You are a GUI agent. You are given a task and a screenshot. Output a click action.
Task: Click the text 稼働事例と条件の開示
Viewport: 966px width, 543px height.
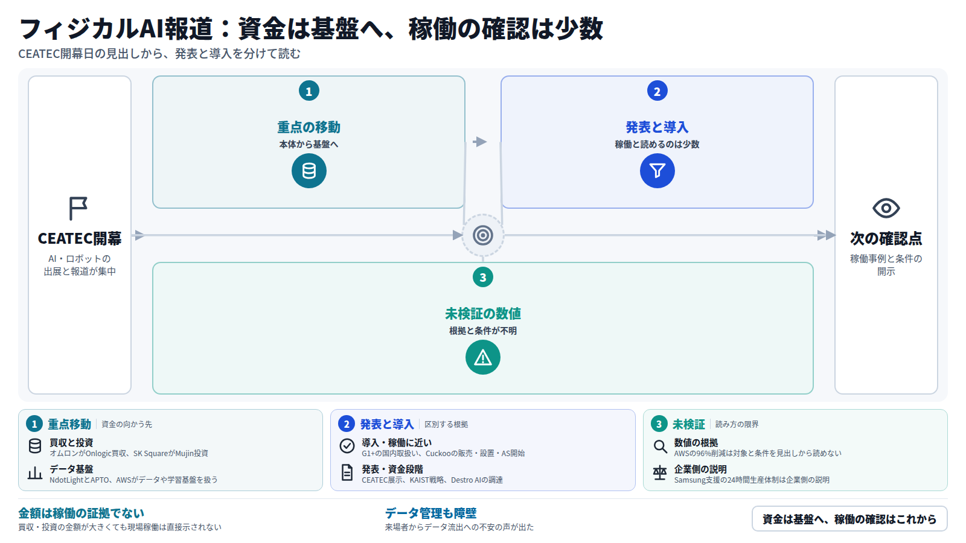(x=886, y=265)
